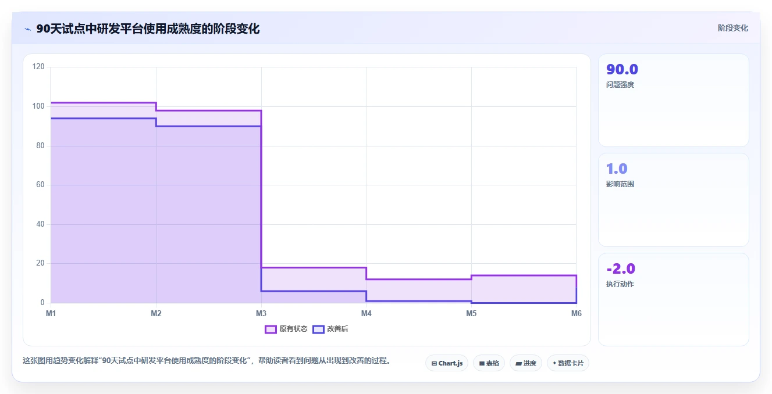Select the 进度 tag chip
The image size is (772, 394).
[525, 363]
